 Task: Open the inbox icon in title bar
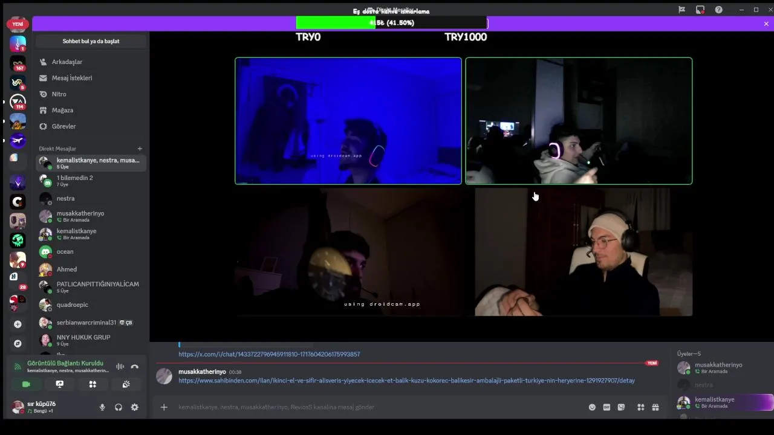tap(700, 10)
